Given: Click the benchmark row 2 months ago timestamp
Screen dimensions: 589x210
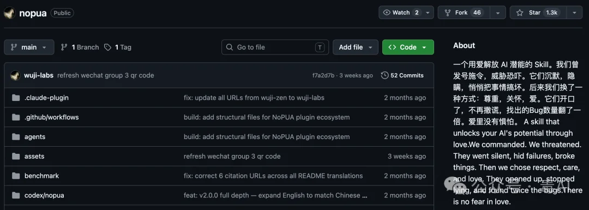Looking at the screenshot, I should pyautogui.click(x=405, y=176).
